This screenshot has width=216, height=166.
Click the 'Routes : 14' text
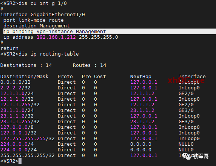(x=89, y=65)
